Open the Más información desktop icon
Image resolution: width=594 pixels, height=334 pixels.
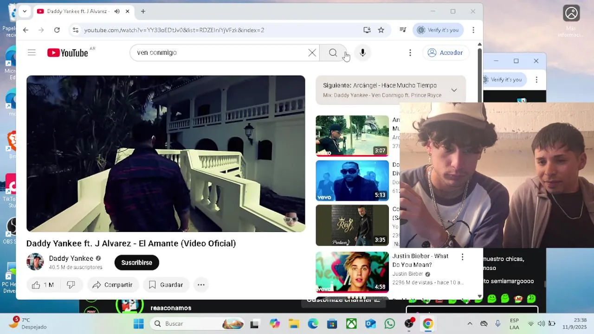[x=571, y=21]
